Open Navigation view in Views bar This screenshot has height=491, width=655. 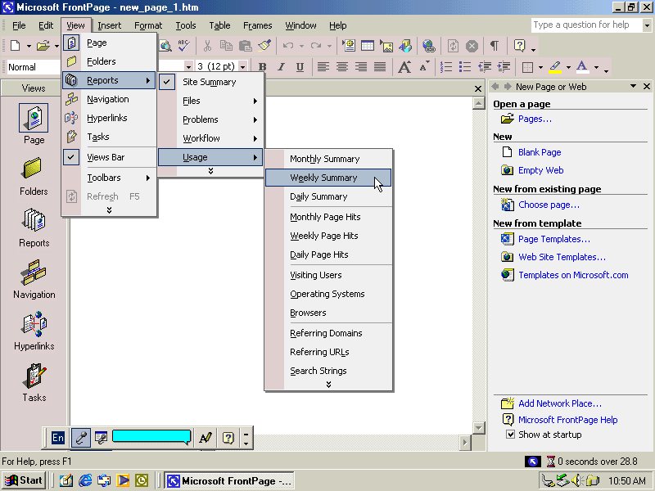pos(34,279)
